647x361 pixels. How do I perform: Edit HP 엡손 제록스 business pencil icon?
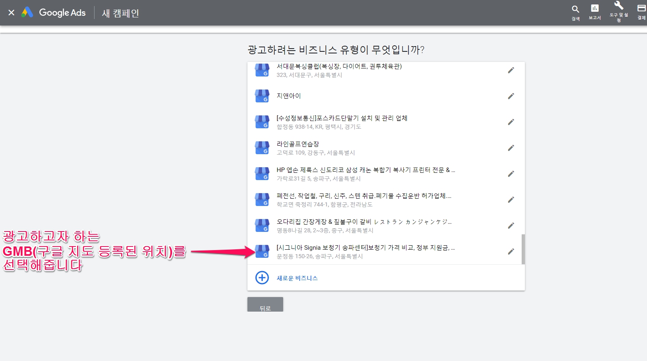(x=511, y=174)
